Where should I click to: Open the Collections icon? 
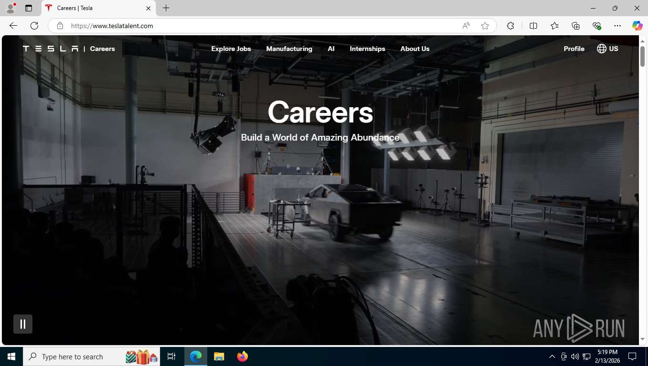click(x=576, y=26)
